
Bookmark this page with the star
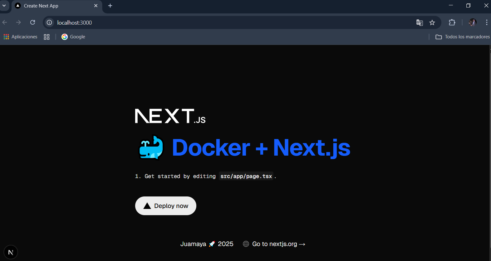pyautogui.click(x=432, y=22)
